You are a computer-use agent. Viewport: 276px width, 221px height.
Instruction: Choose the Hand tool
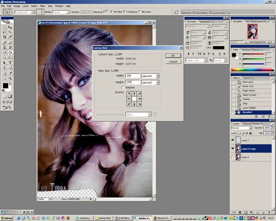pos(5,78)
